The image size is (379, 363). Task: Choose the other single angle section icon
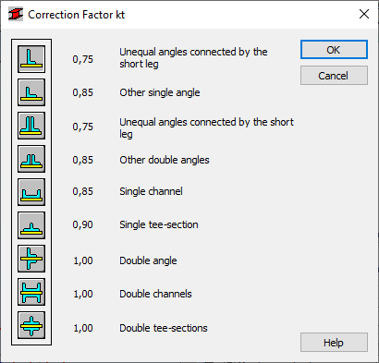tap(31, 92)
